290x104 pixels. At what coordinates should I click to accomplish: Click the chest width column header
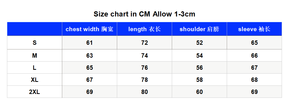tap(89, 29)
